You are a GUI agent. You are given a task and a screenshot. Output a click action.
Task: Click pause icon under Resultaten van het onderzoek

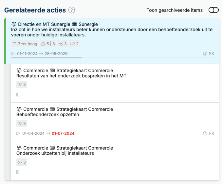click(x=18, y=95)
